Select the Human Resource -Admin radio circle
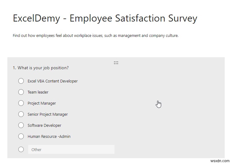The image size is (233, 164). [x=21, y=136]
